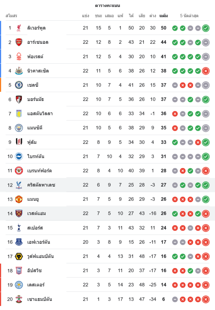Screen dimensions: 215x310
Task: Click Liverpool's latest match win indicator
Action: tap(206, 28)
